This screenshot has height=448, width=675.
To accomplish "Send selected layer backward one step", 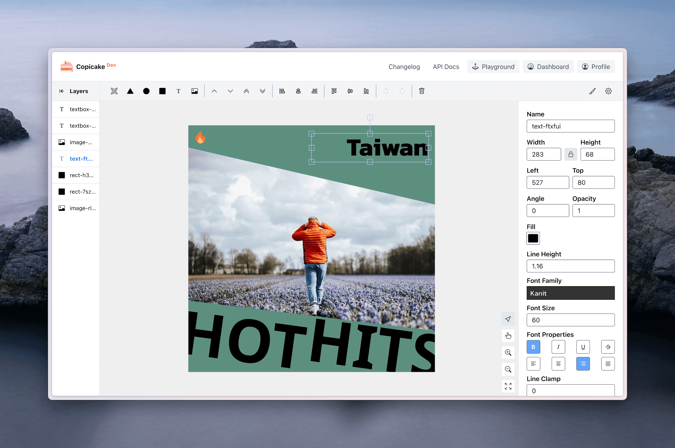I will (230, 91).
